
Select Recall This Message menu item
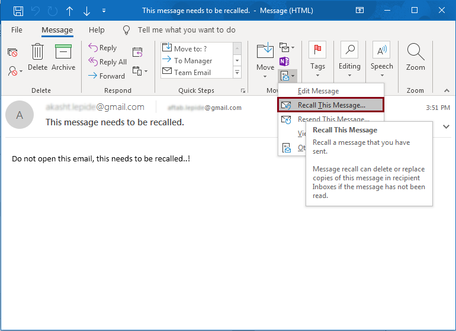point(331,105)
